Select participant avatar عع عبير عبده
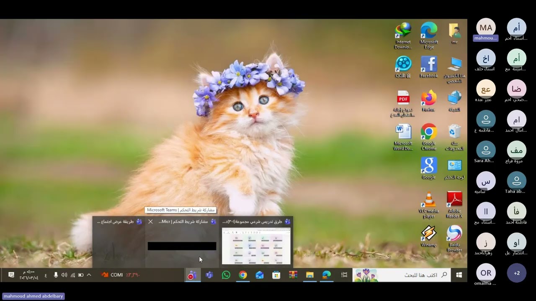The height and width of the screenshot is (301, 536). click(x=486, y=89)
